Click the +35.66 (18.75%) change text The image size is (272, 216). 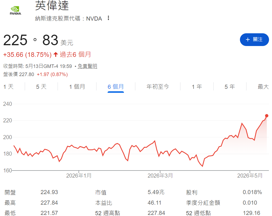click(x=27, y=55)
